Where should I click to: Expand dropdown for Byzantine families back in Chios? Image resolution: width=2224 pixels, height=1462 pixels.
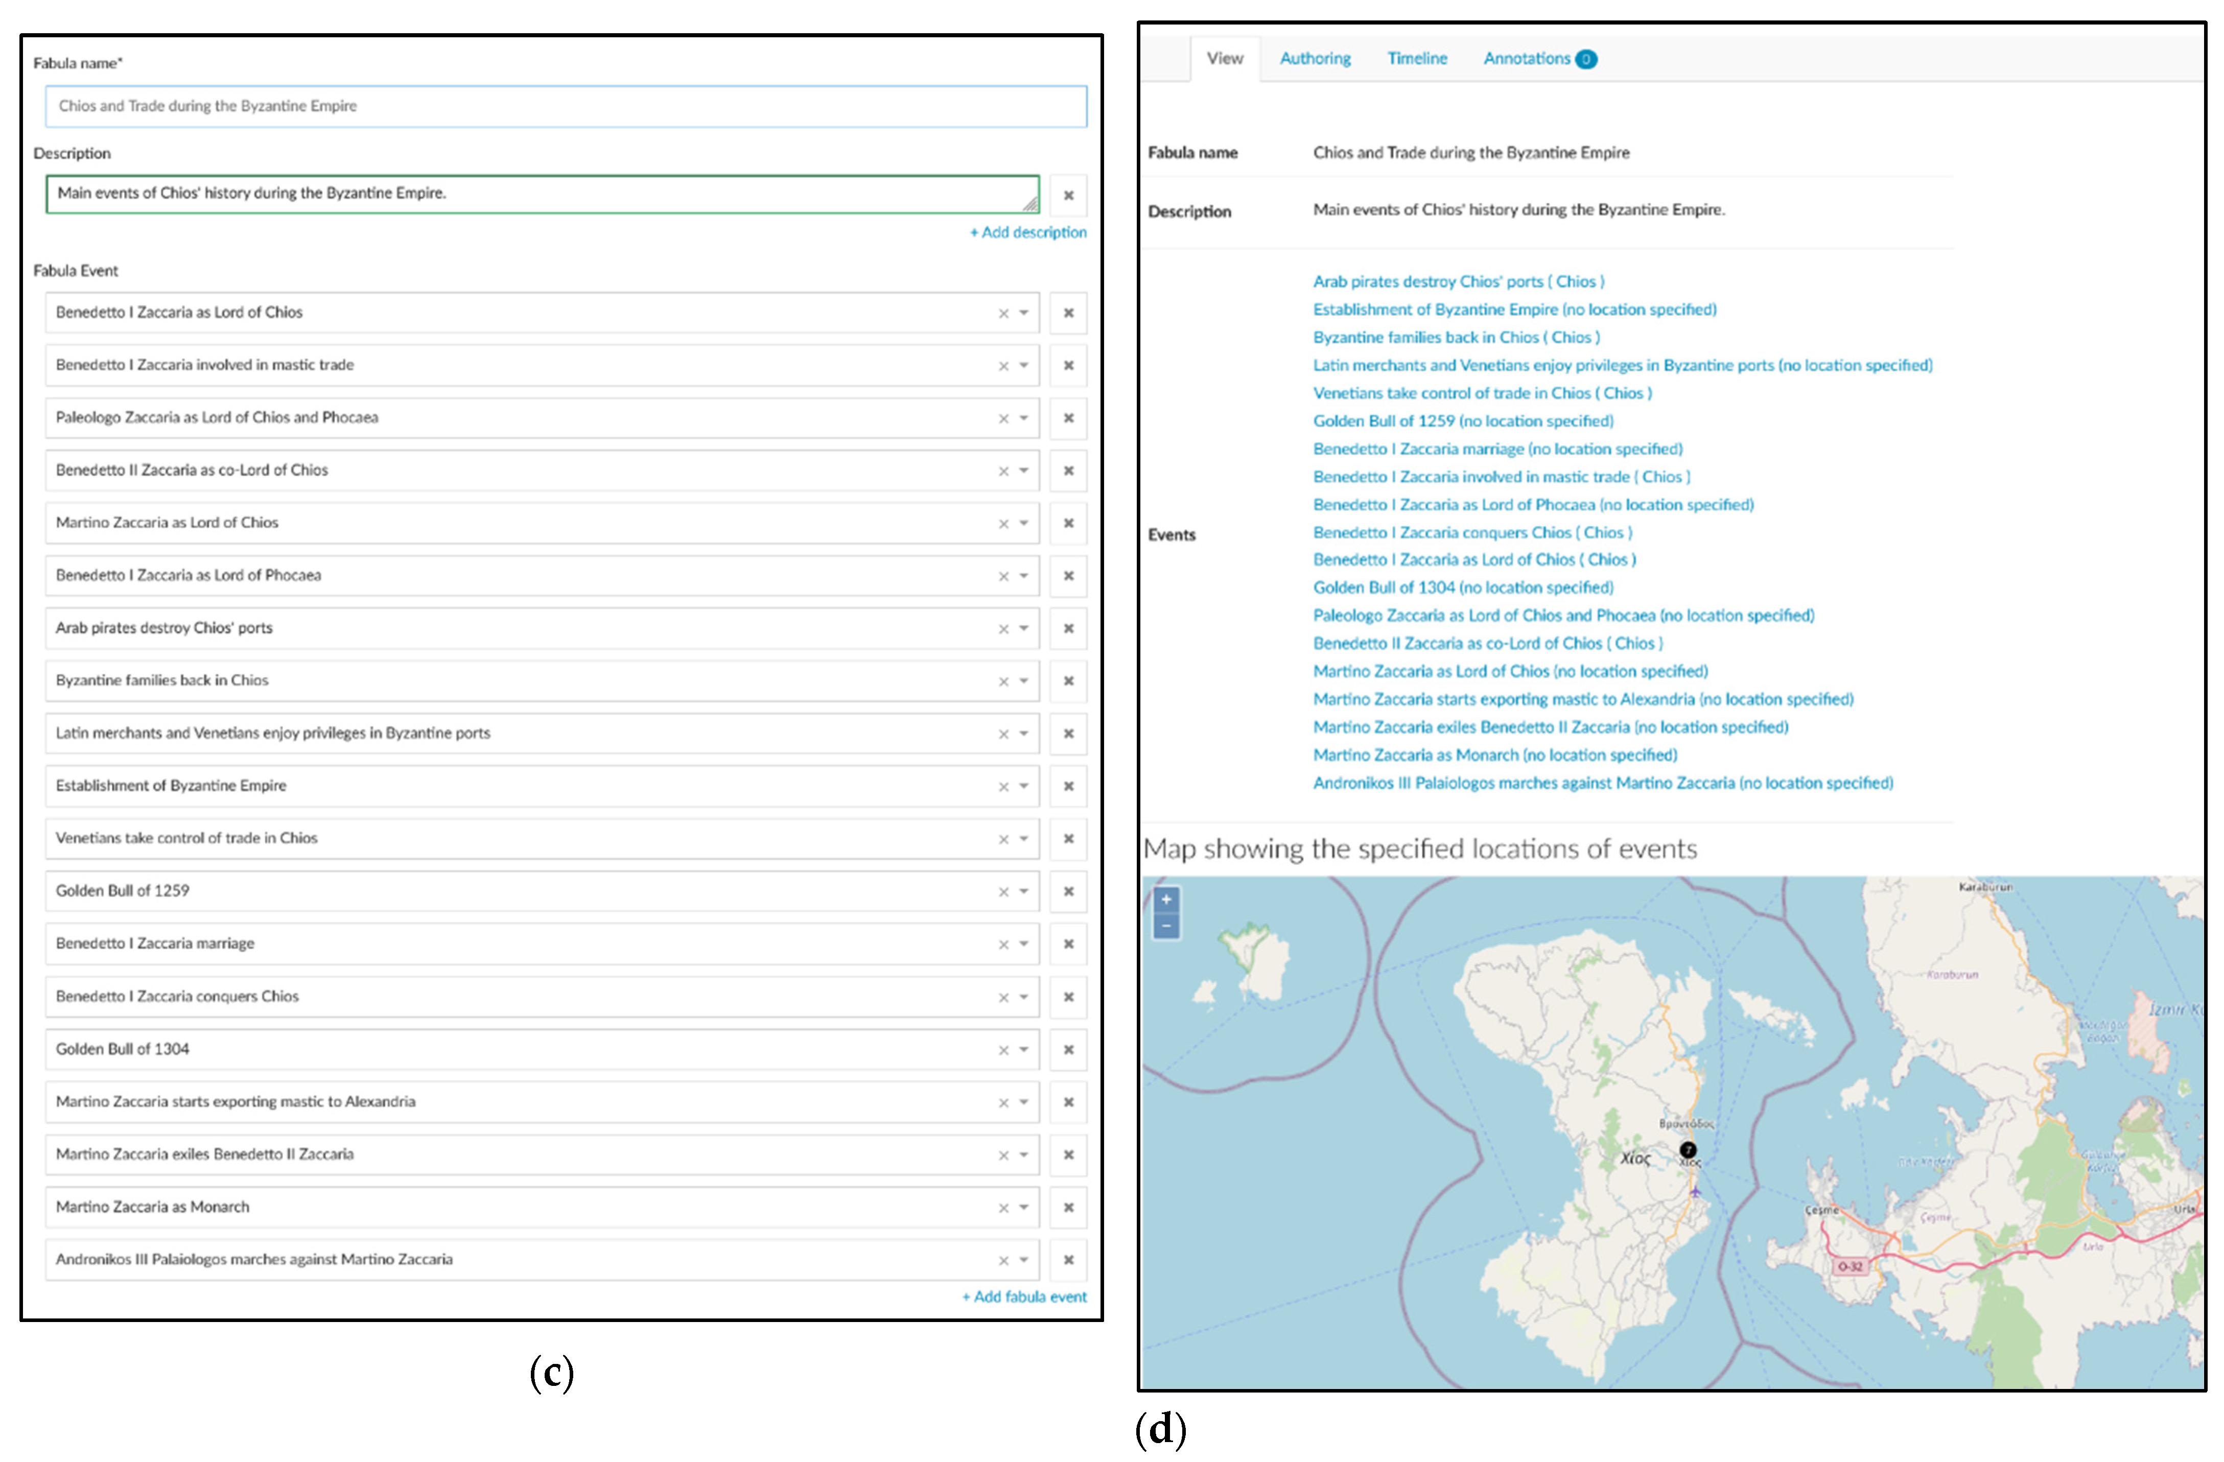click(x=1024, y=681)
